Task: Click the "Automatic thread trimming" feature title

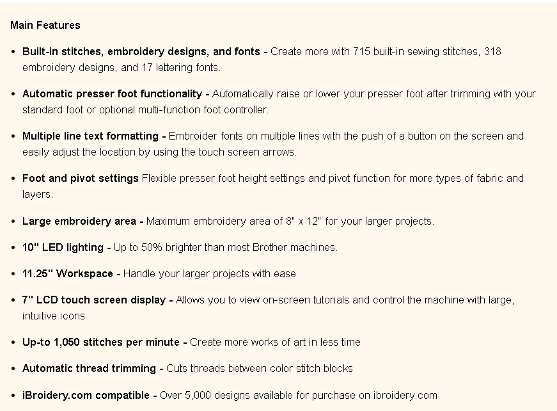Action: [x=89, y=368]
